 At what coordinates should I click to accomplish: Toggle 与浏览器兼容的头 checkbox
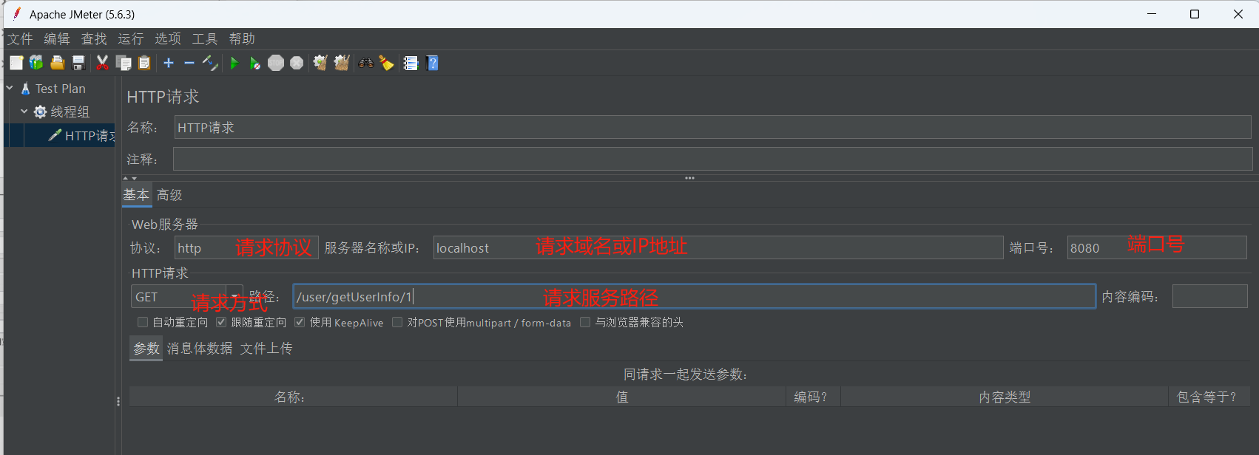click(585, 322)
